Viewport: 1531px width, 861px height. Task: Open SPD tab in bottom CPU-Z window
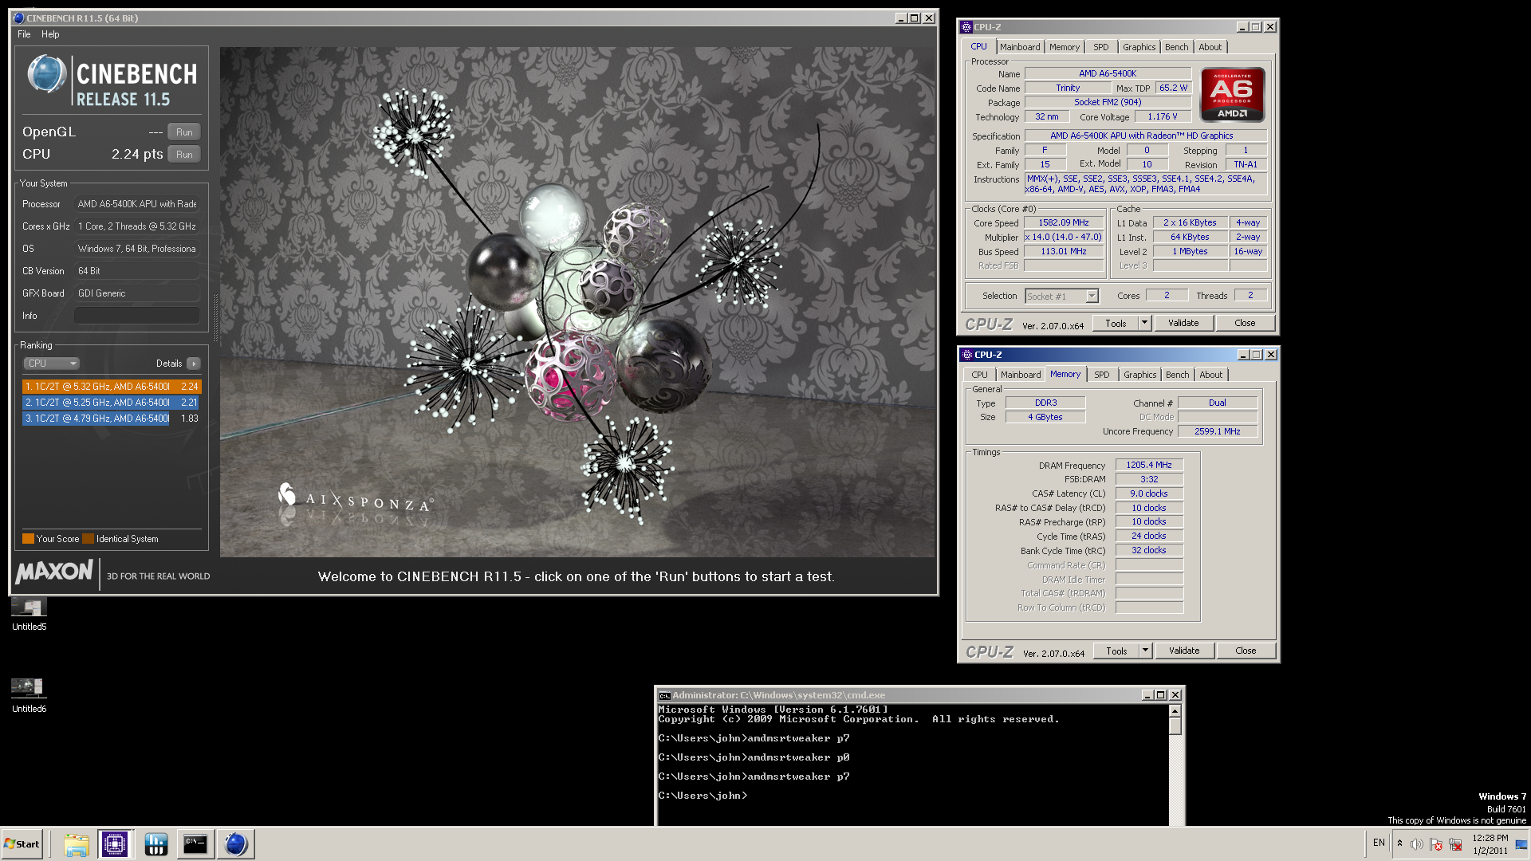tap(1101, 375)
